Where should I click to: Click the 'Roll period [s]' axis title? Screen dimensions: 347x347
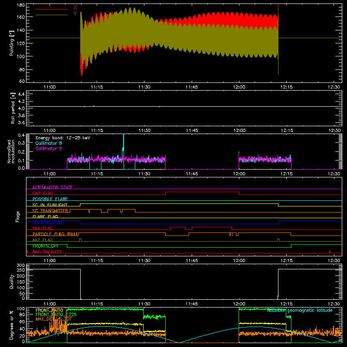click(x=13, y=108)
